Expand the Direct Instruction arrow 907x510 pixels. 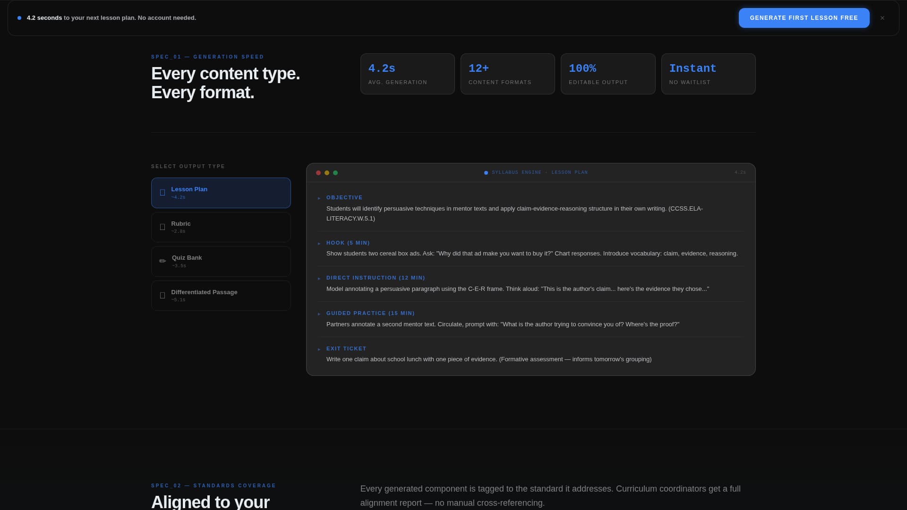[319, 279]
